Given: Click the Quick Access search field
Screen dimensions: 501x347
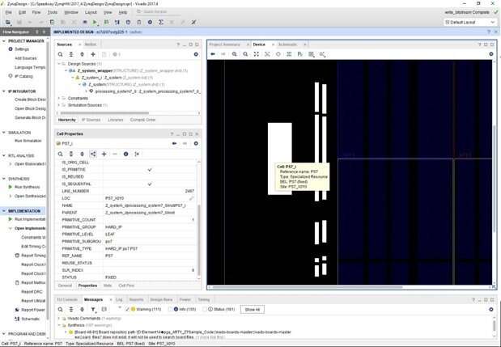Looking at the screenshot, I should click(158, 12).
